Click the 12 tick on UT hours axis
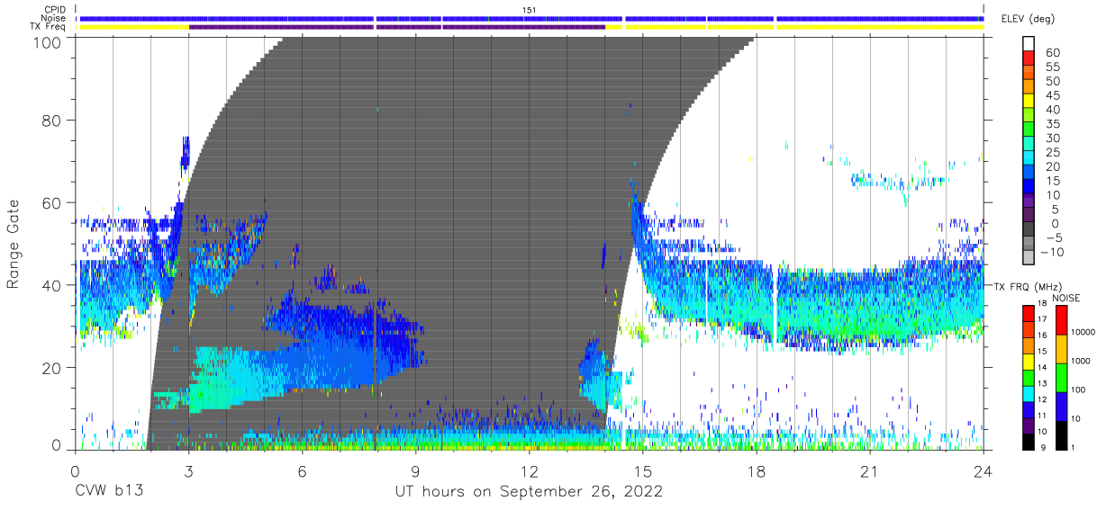Screen dimensions: 1106x510 coord(530,471)
